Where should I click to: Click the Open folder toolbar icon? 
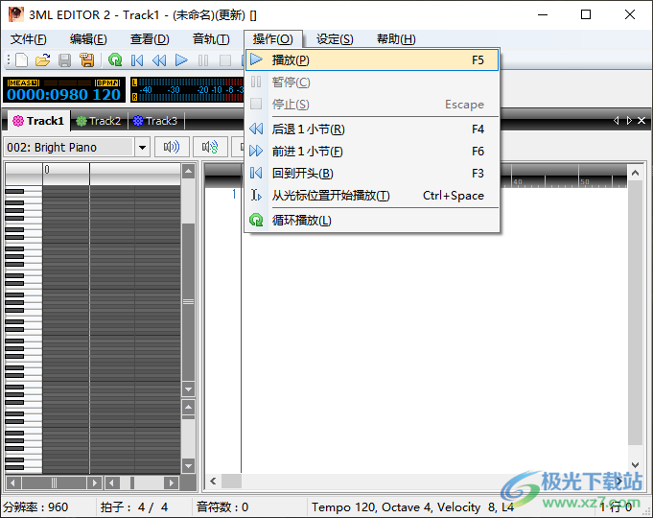pos(43,60)
